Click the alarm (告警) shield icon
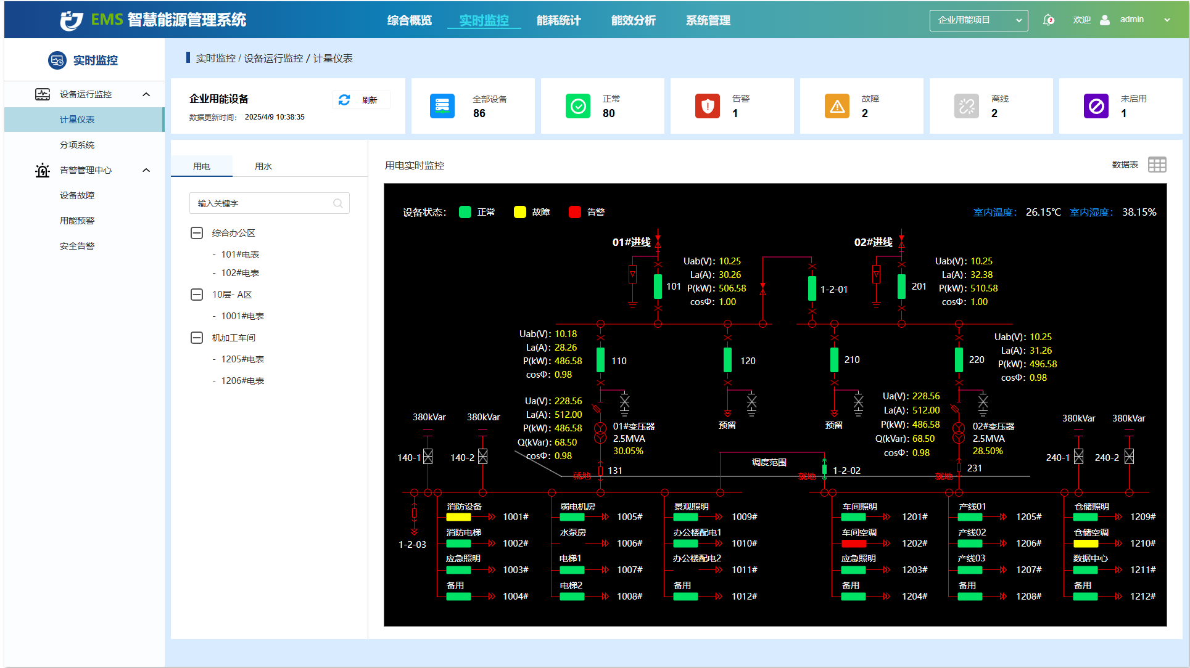Image resolution: width=1190 pixels, height=668 pixels. tap(708, 106)
